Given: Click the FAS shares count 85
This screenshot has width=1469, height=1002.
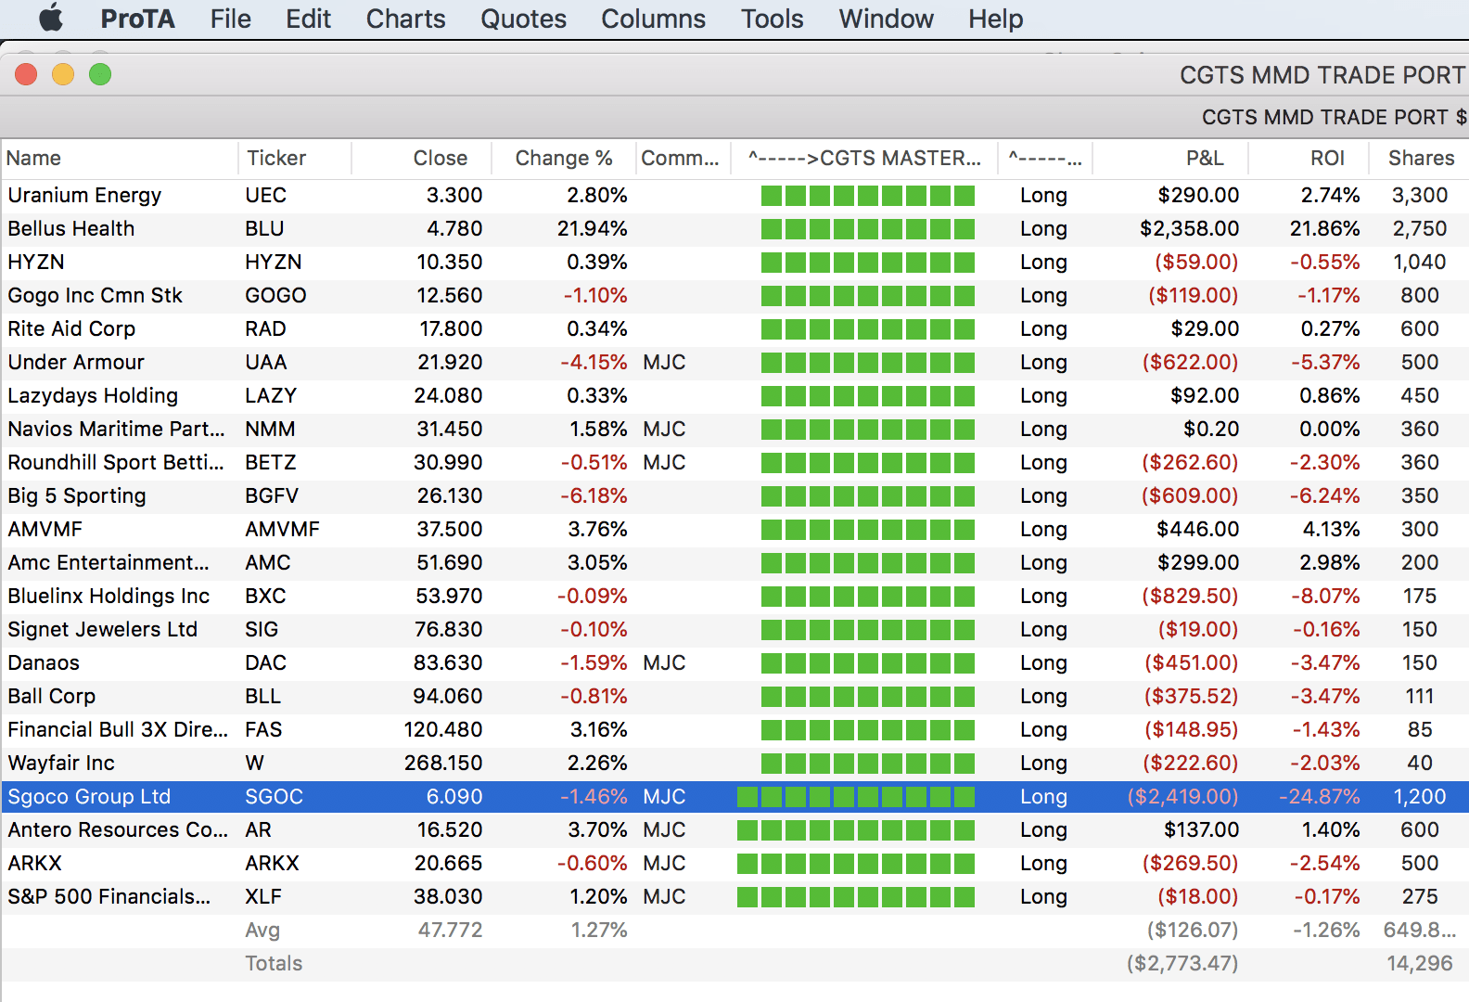Looking at the screenshot, I should tap(1420, 729).
